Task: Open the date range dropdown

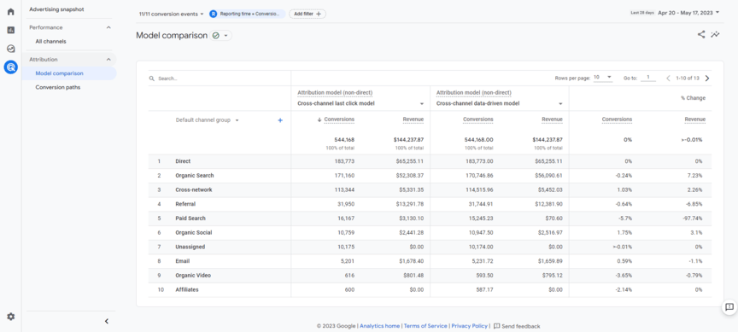Action: pyautogui.click(x=689, y=13)
